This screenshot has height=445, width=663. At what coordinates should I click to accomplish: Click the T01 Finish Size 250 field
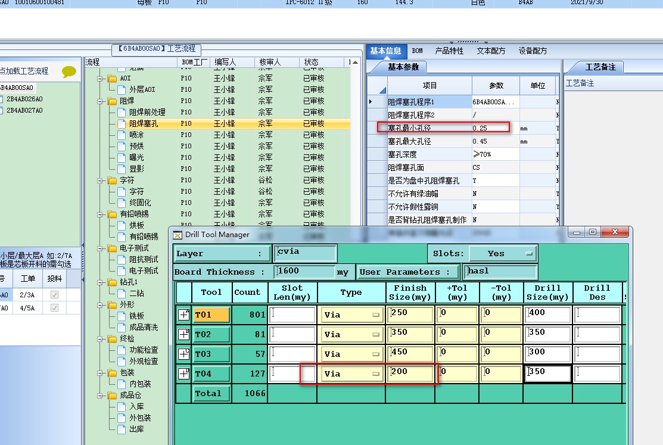click(410, 315)
